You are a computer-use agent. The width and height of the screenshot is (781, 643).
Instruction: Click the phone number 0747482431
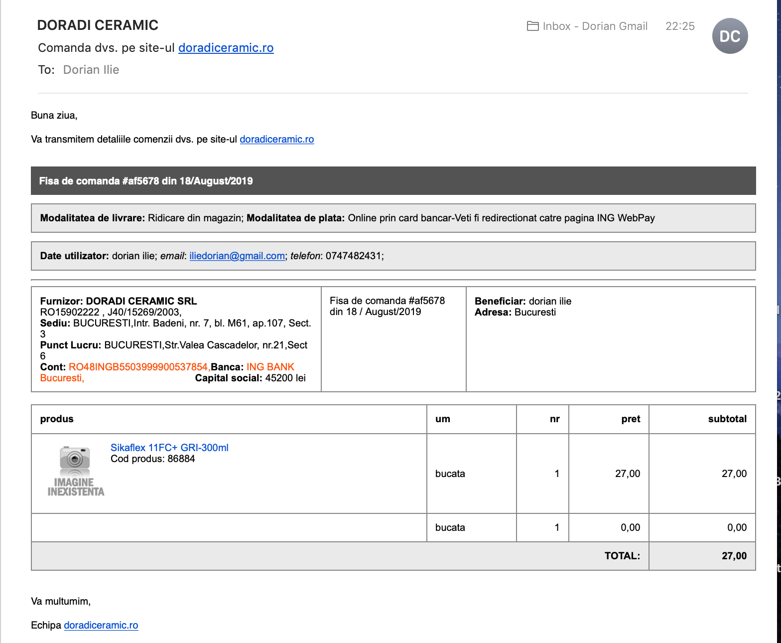(x=354, y=256)
